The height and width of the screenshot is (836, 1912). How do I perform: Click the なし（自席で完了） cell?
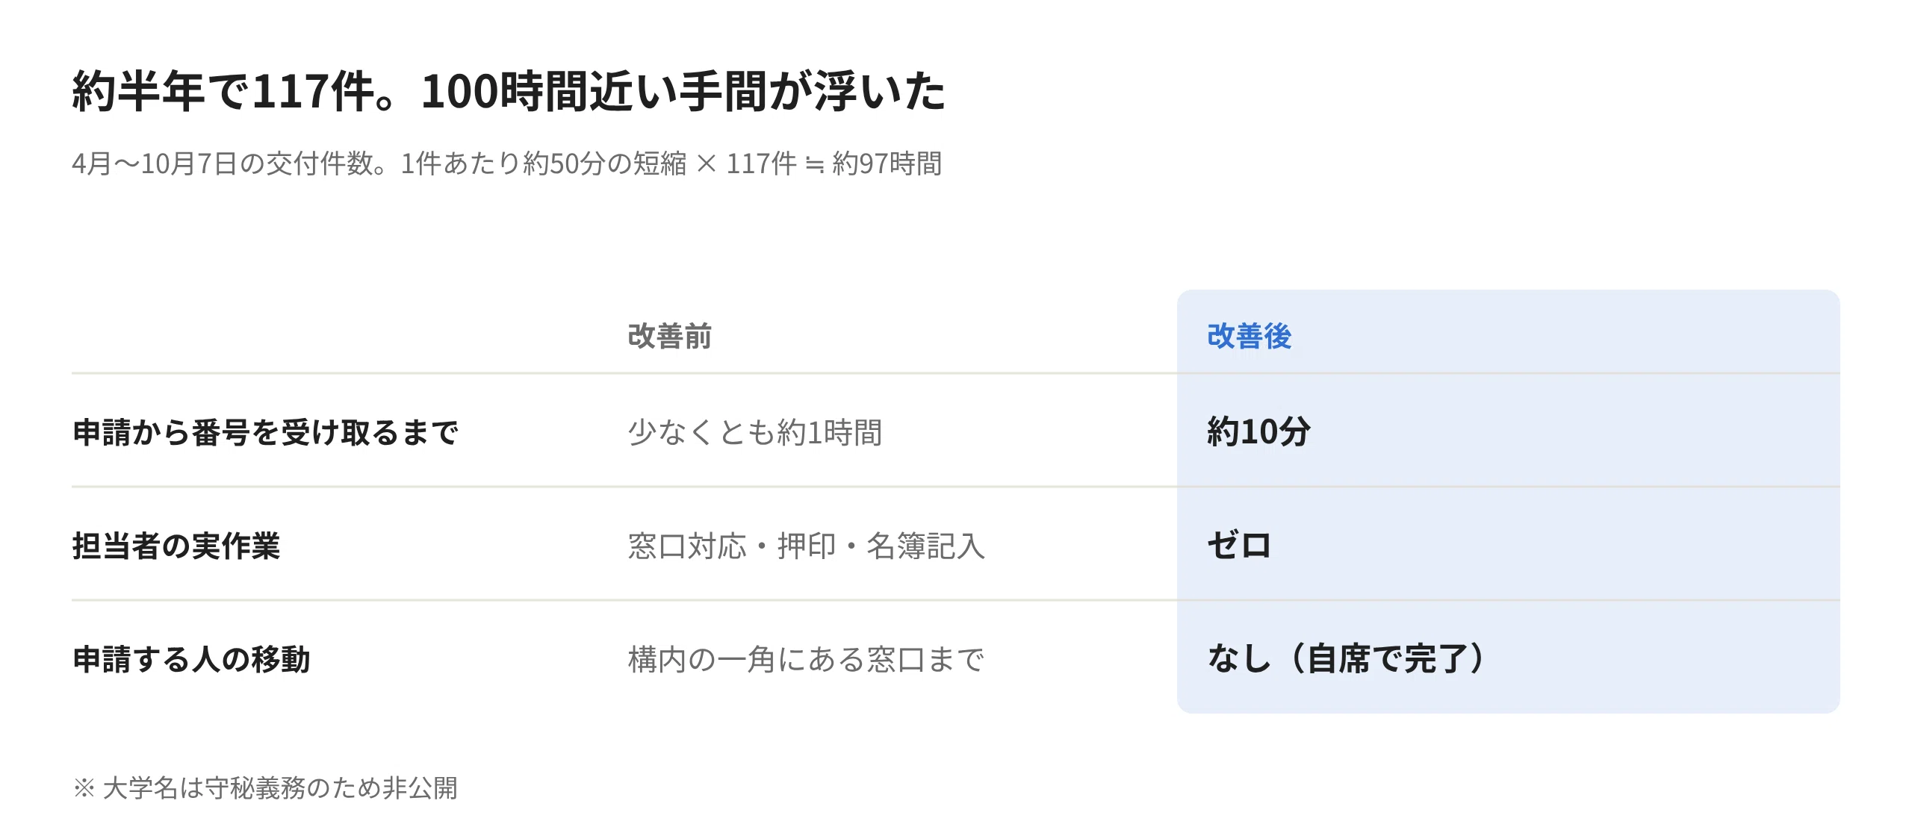pos(1346,659)
